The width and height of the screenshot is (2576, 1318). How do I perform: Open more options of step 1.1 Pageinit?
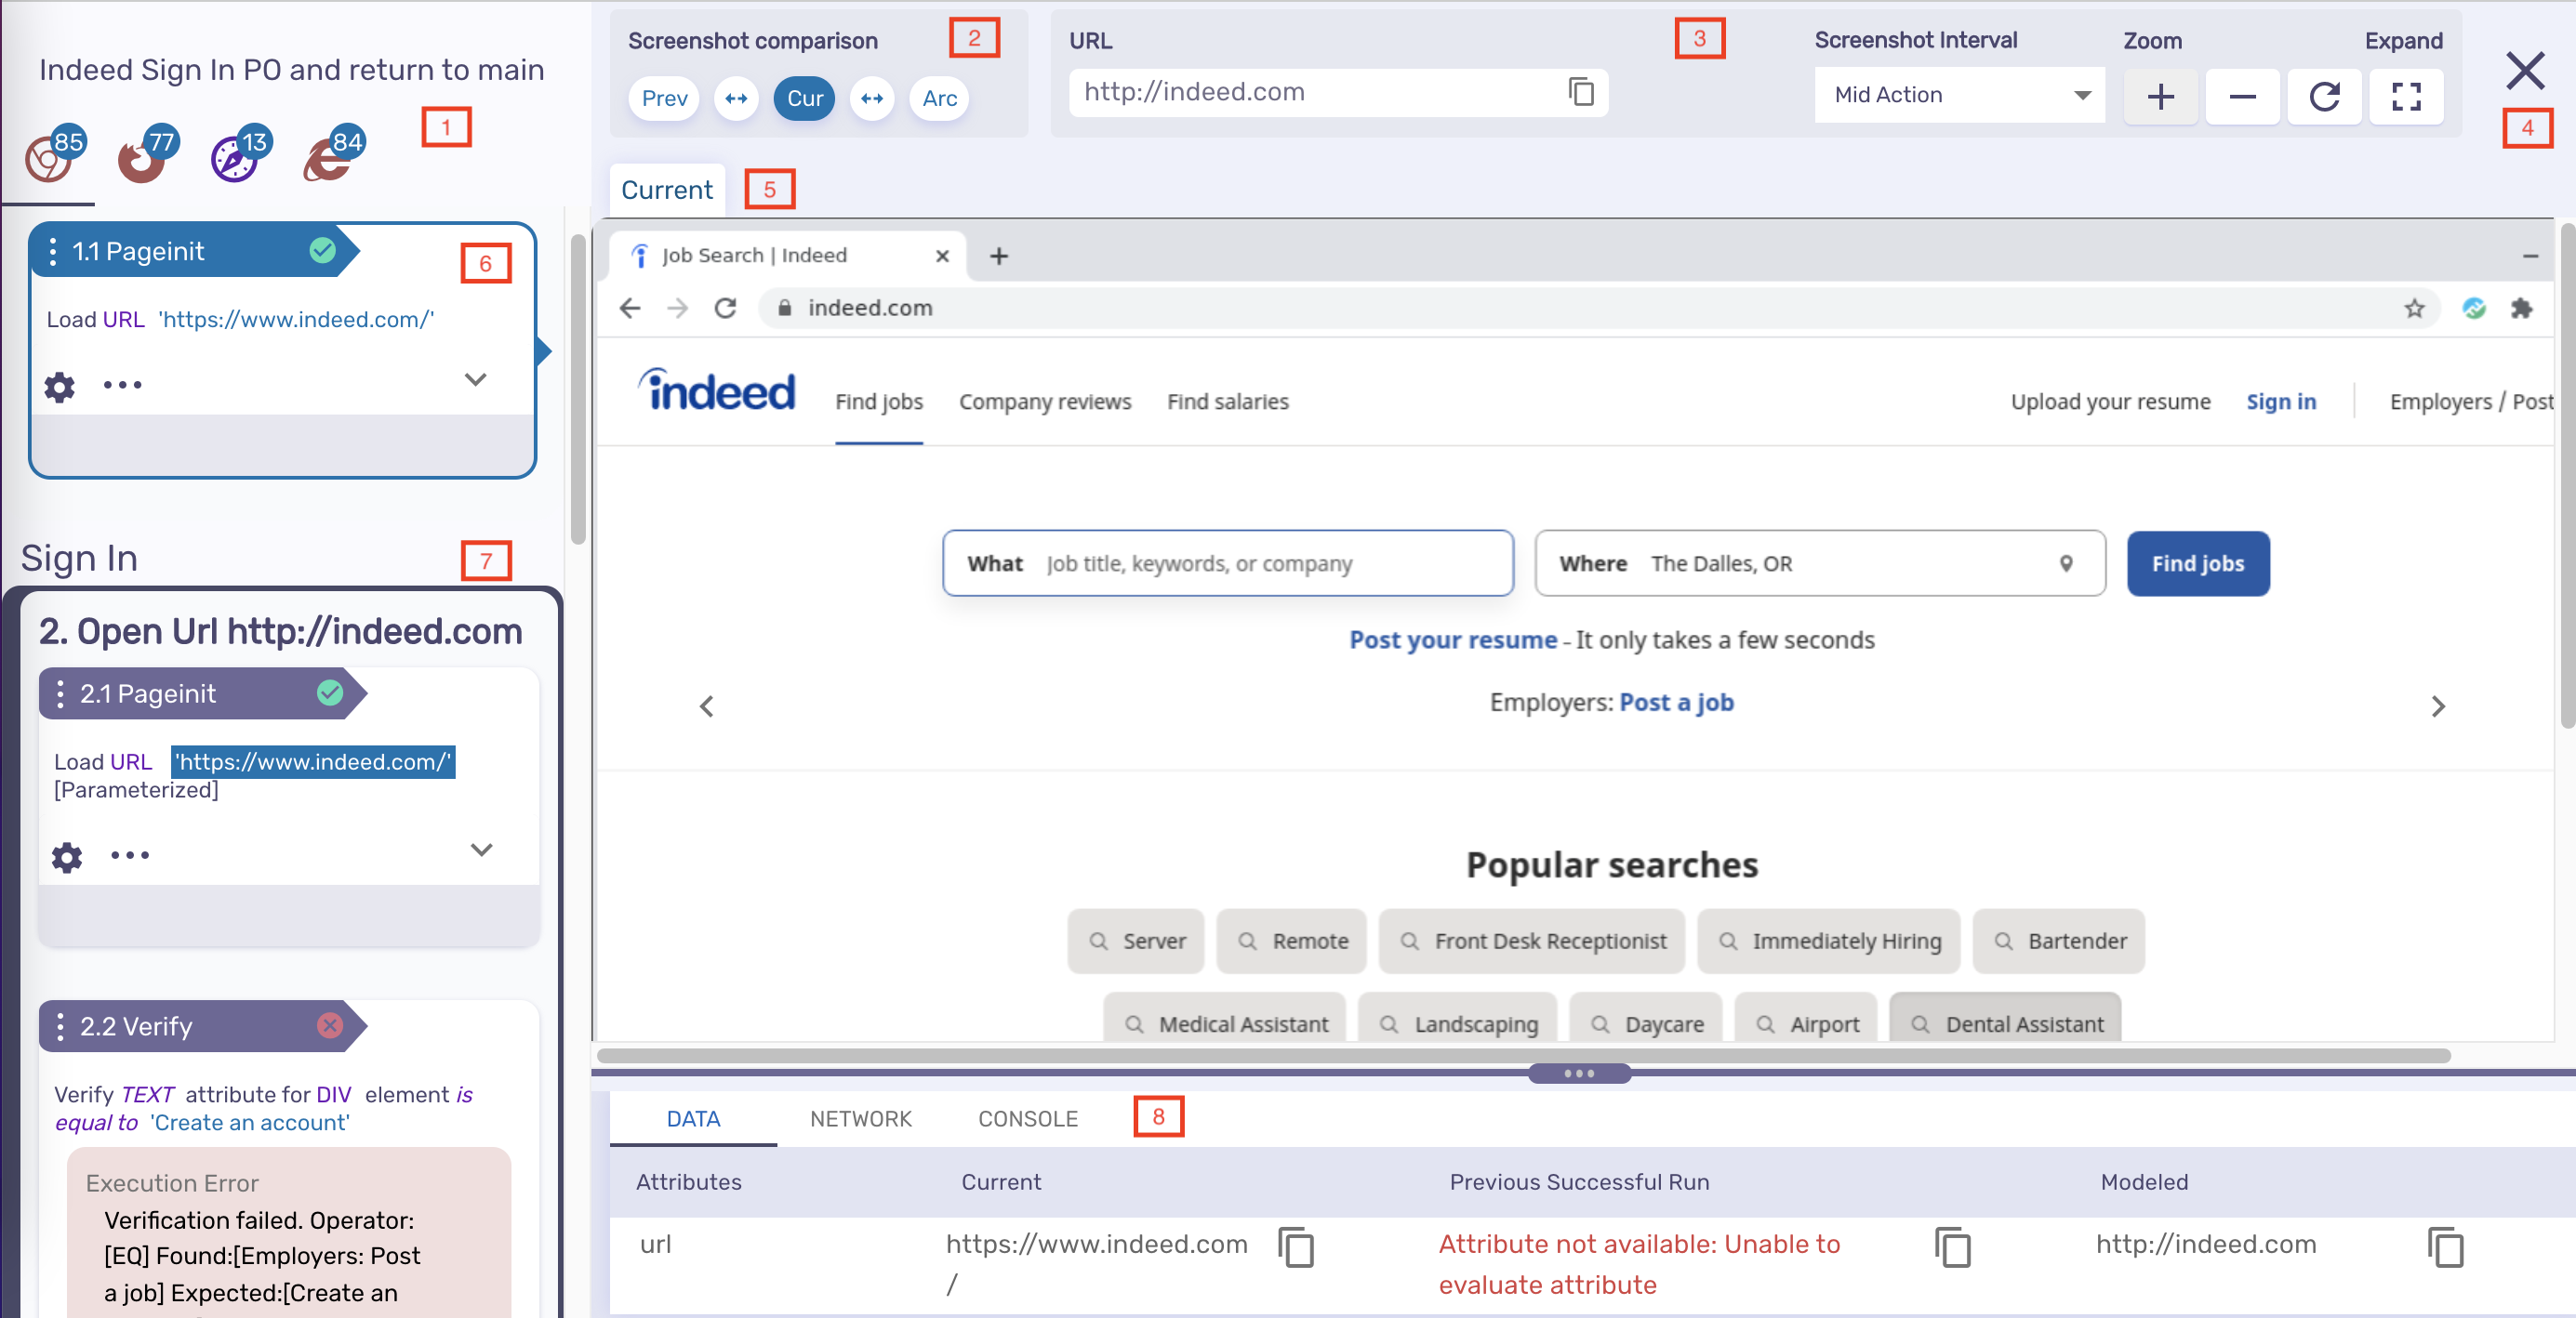pos(123,385)
